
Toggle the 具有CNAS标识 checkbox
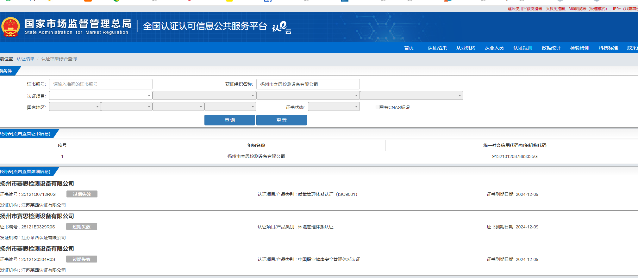pyautogui.click(x=377, y=107)
